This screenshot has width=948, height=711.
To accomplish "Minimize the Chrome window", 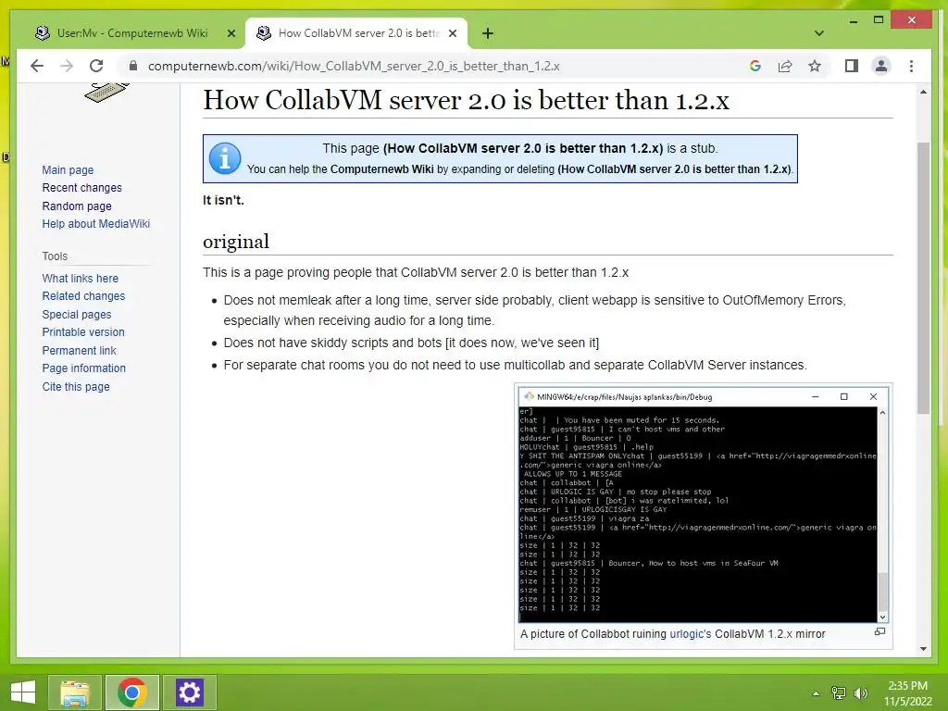I will point(853,20).
